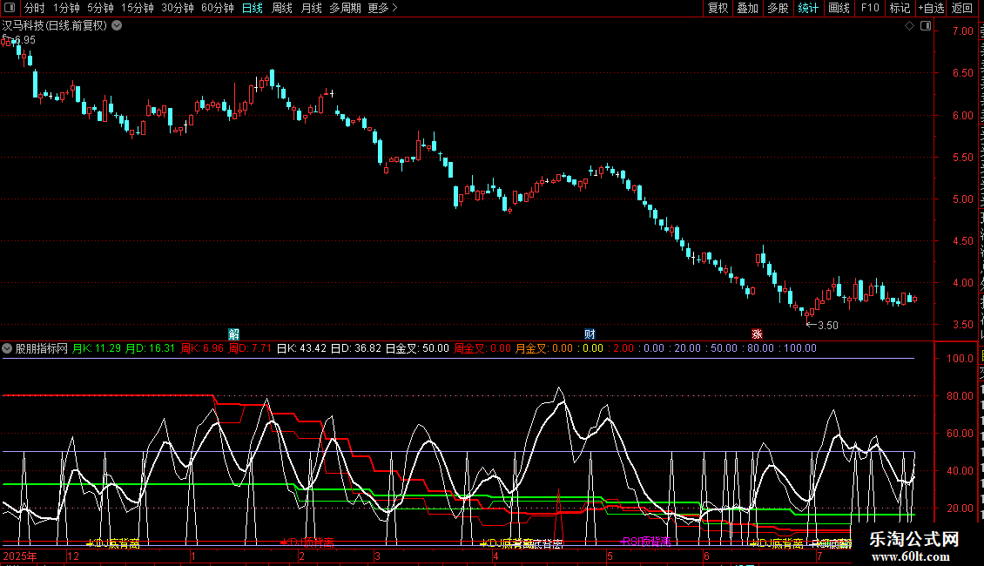
Task: Toggle the right panel icon near price axis
Action: 925,26
